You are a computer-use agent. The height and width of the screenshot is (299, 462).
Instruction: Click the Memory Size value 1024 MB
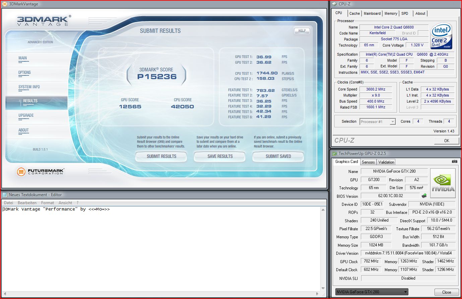(x=376, y=245)
